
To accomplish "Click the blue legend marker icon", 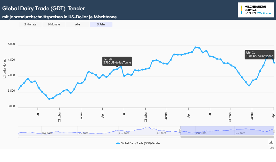I will pyautogui.click(x=118, y=143).
